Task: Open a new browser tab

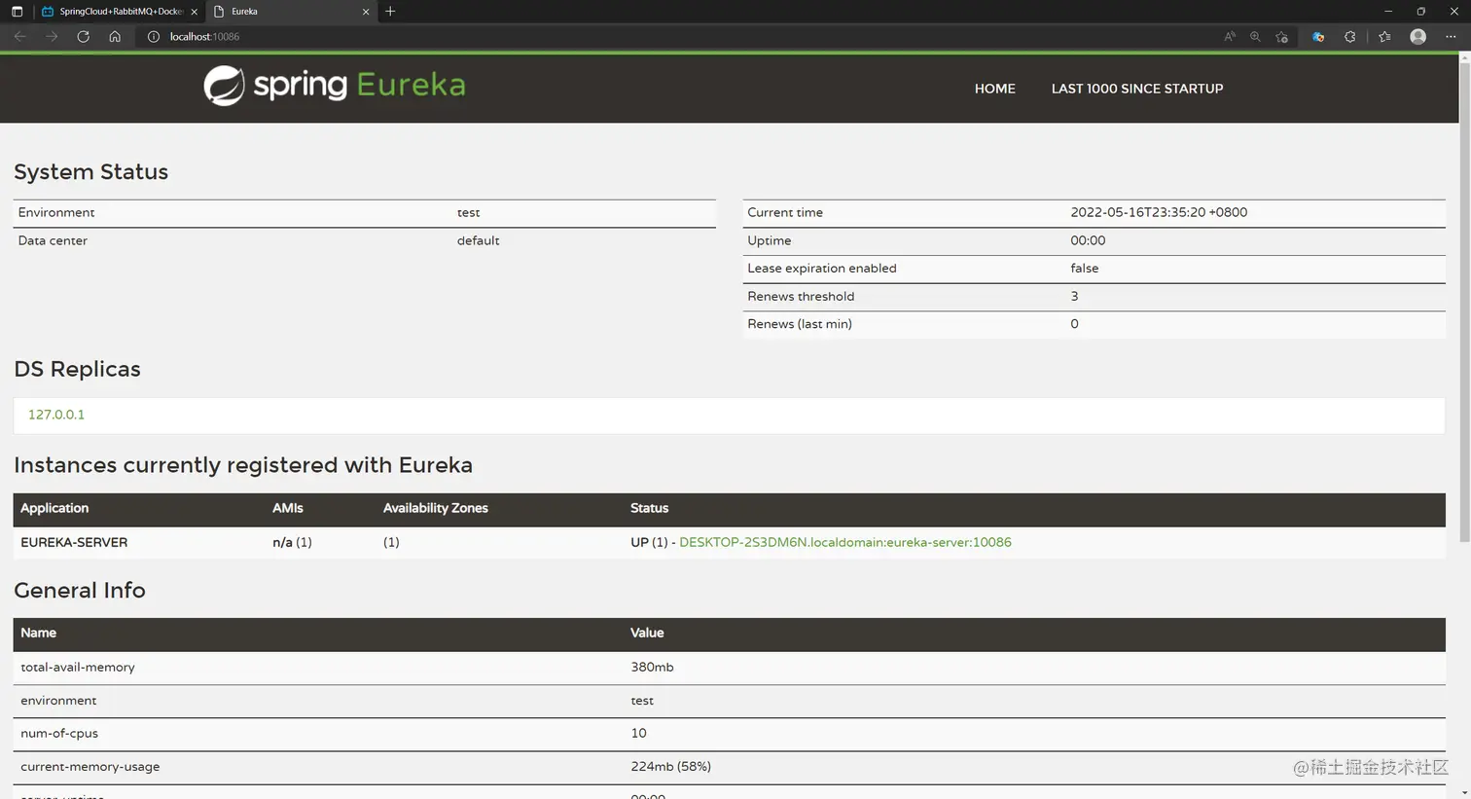Action: (x=390, y=12)
